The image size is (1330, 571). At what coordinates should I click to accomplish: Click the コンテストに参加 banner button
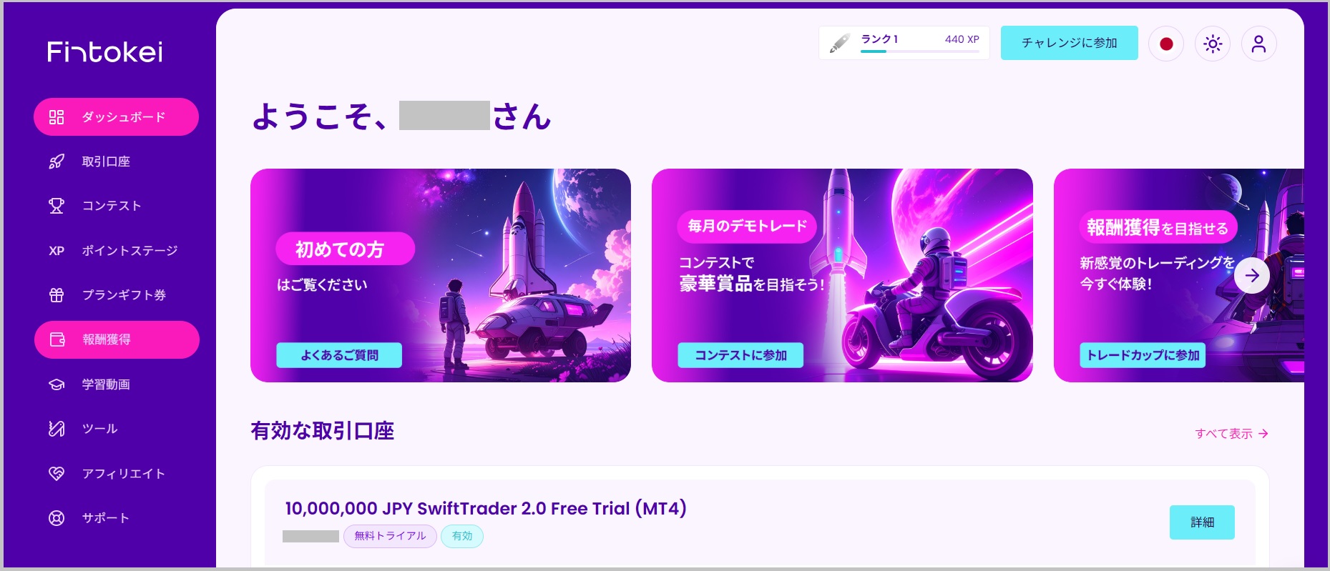(x=740, y=355)
